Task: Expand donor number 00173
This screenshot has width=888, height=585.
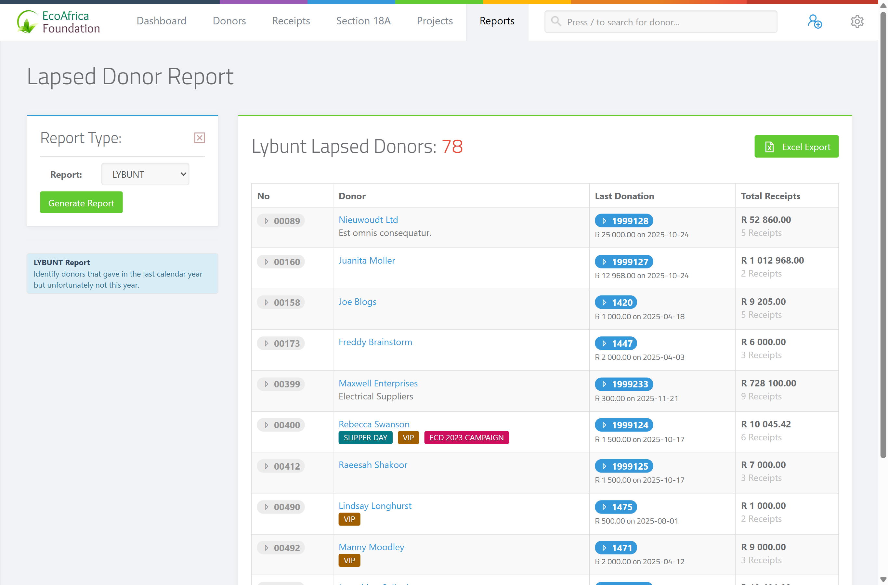Action: click(x=281, y=343)
